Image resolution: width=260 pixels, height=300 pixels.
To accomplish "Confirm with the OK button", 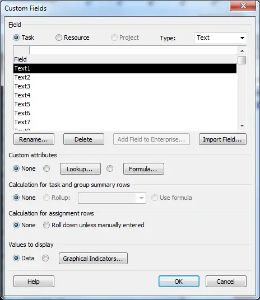I will tap(179, 281).
